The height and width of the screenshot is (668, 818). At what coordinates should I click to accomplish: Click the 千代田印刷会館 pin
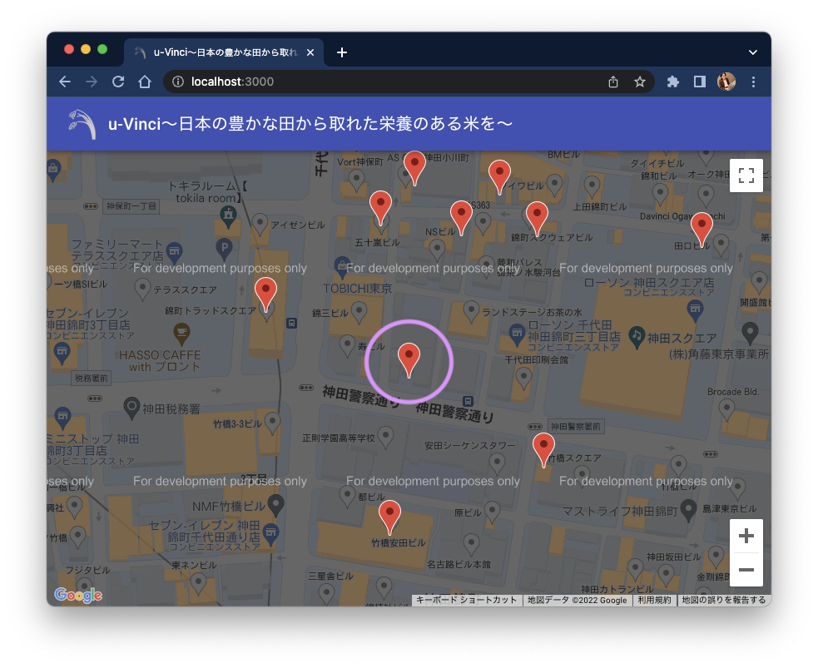click(x=523, y=378)
